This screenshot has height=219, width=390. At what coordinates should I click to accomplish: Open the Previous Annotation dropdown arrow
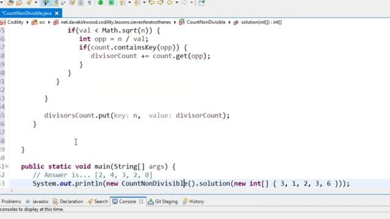[x=144, y=2]
